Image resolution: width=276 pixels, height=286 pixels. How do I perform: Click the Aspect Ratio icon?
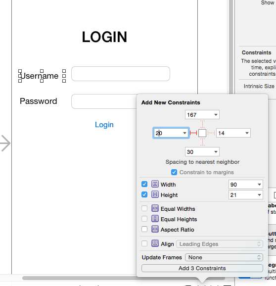point(155,229)
